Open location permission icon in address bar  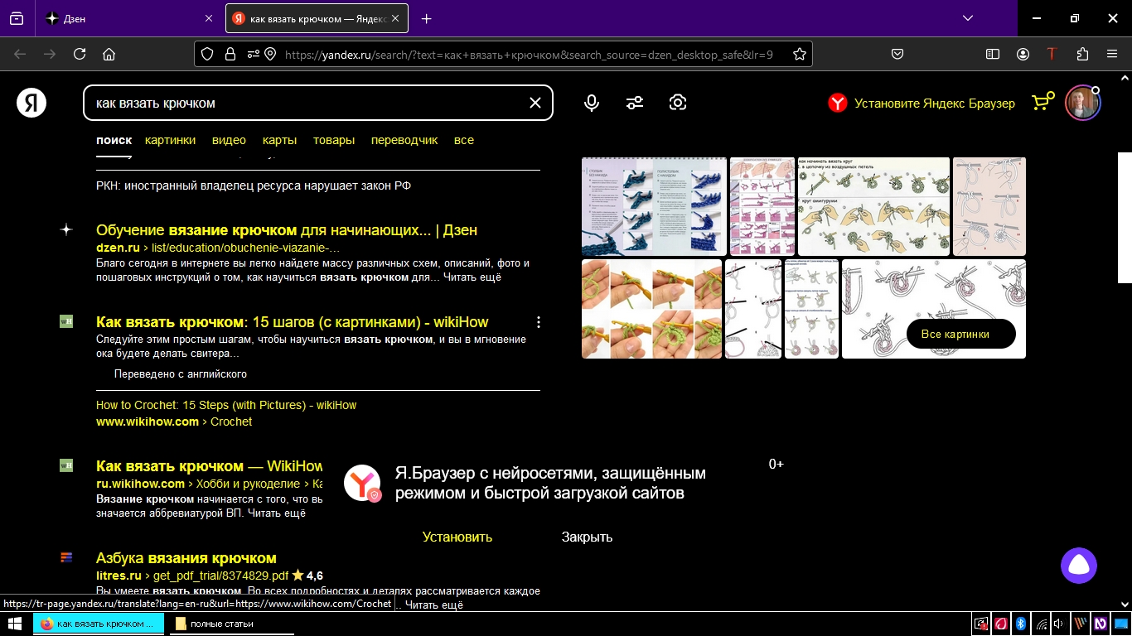click(x=269, y=54)
